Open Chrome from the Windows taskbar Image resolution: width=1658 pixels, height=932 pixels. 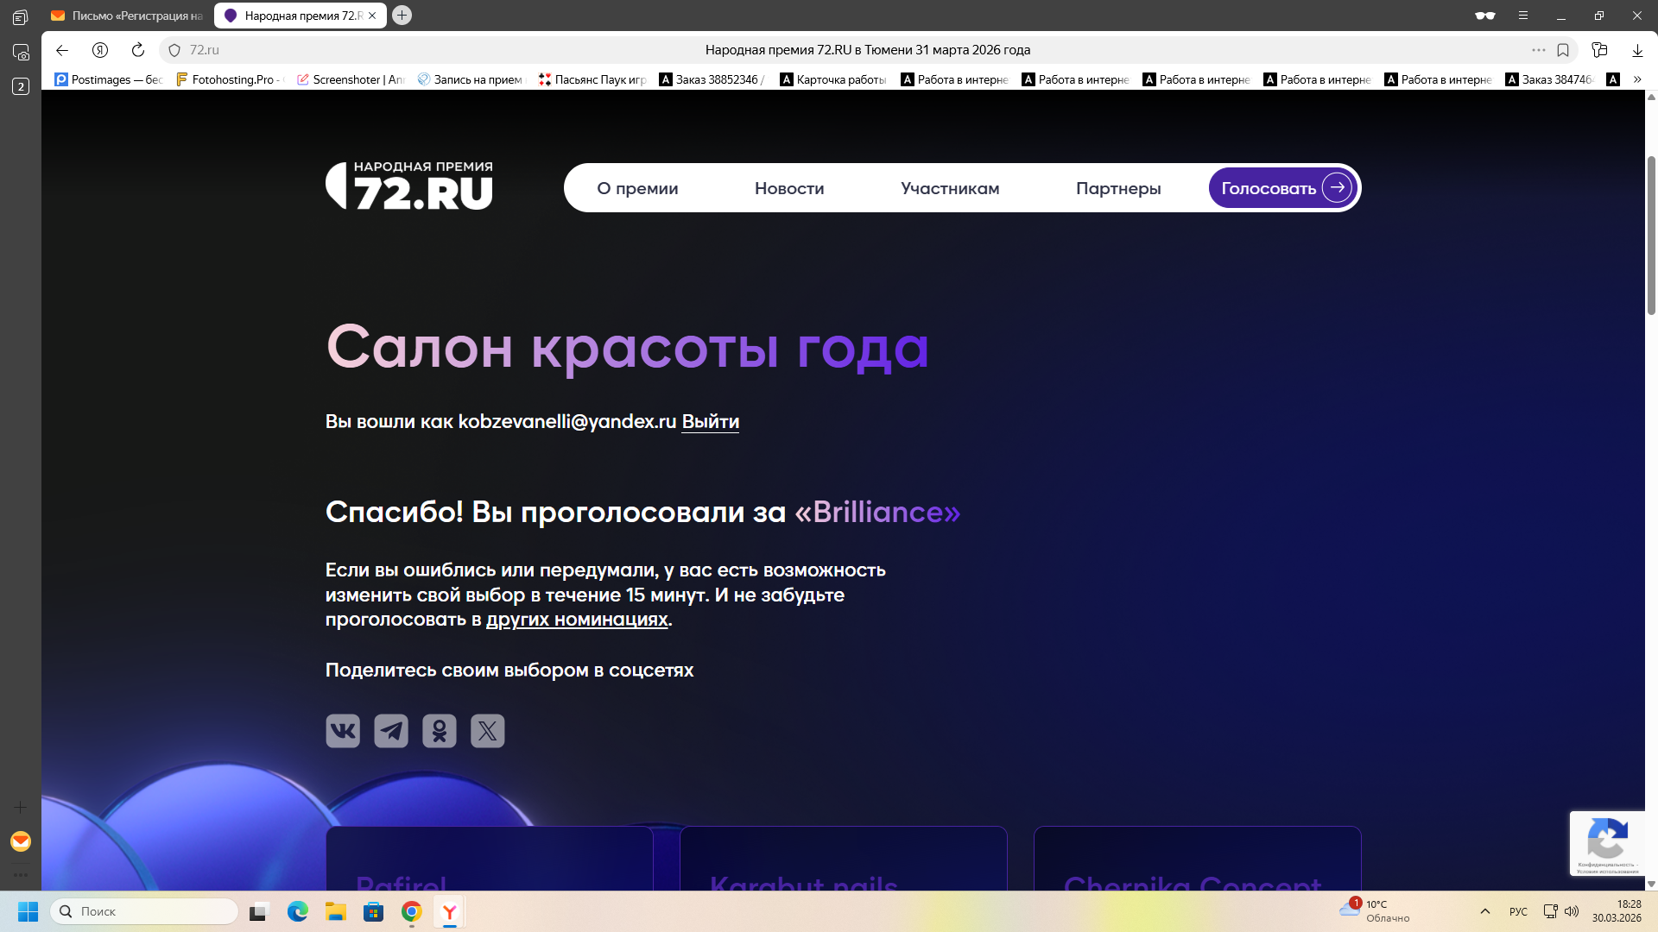click(x=412, y=911)
